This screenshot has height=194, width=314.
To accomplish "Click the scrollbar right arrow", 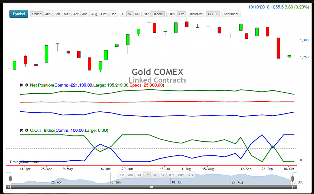I will pyautogui.click(x=295, y=187).
